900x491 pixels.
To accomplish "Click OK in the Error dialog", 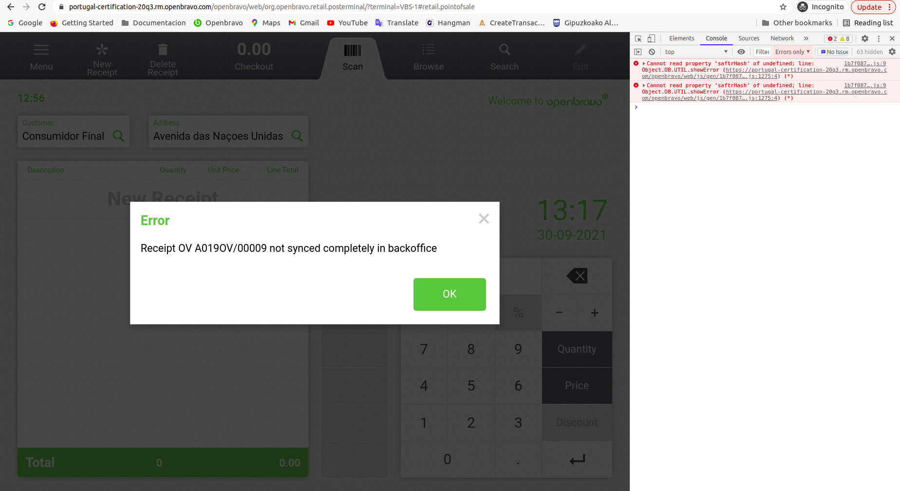I will [450, 294].
